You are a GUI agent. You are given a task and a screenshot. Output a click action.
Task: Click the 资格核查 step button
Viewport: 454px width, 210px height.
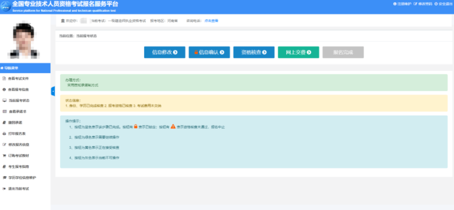(254, 52)
